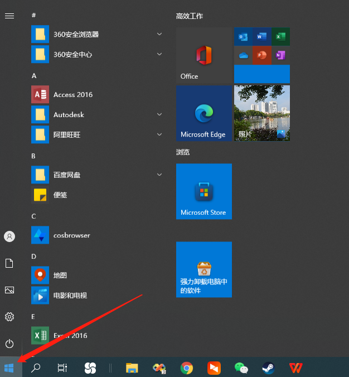Expand the 360安全中心 folder chevron
Viewport: 349px width, 377px height.
159,54
